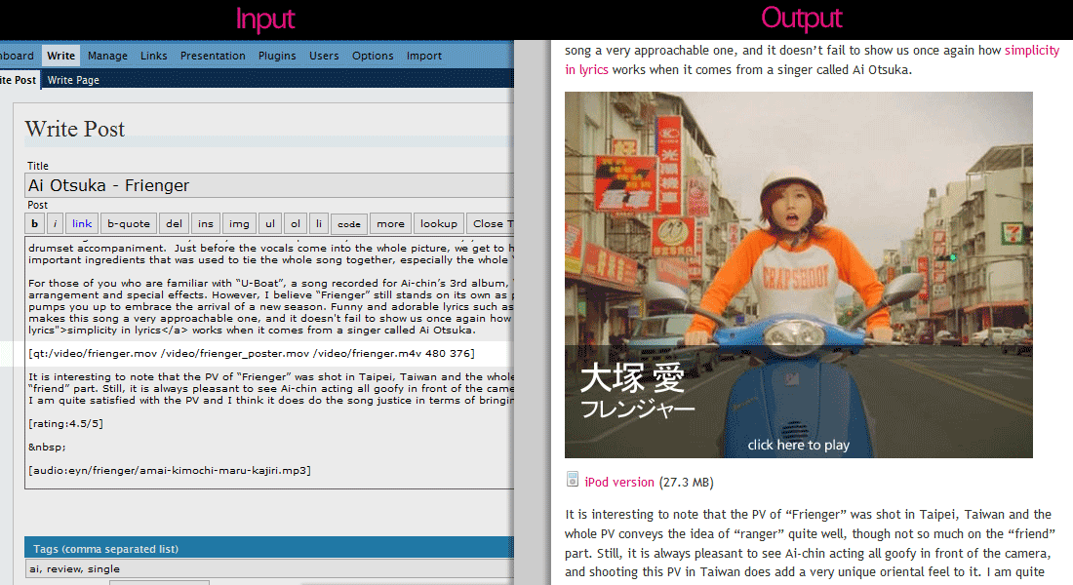Focus the post Title field
Screen dimensions: 1073x585
(269, 185)
